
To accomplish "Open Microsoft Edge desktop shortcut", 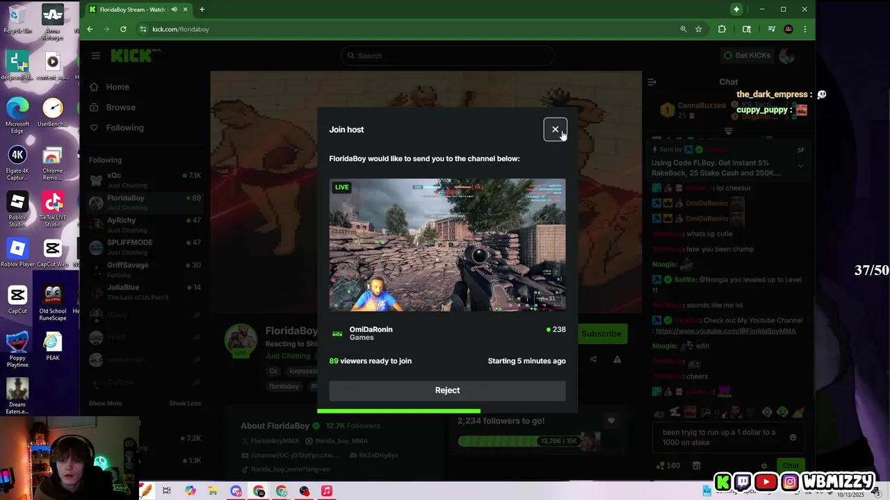I will coord(17,115).
